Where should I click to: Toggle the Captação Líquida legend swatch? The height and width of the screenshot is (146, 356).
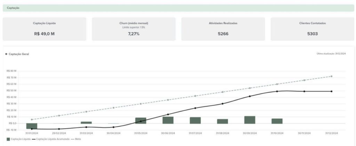tap(8, 139)
